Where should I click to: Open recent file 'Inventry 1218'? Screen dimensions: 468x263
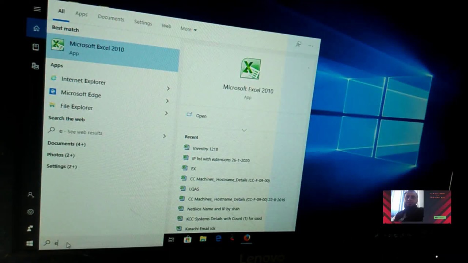tap(205, 149)
